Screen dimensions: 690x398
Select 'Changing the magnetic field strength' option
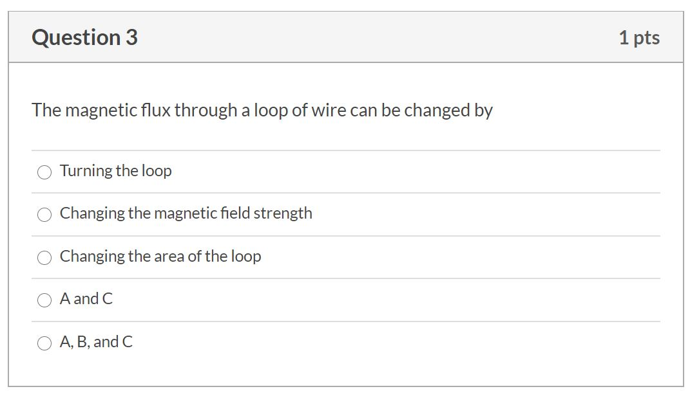point(44,214)
